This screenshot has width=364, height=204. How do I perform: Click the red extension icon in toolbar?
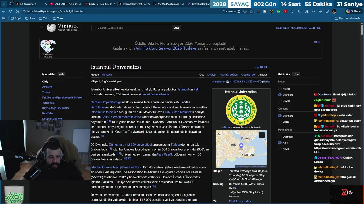click(x=285, y=11)
